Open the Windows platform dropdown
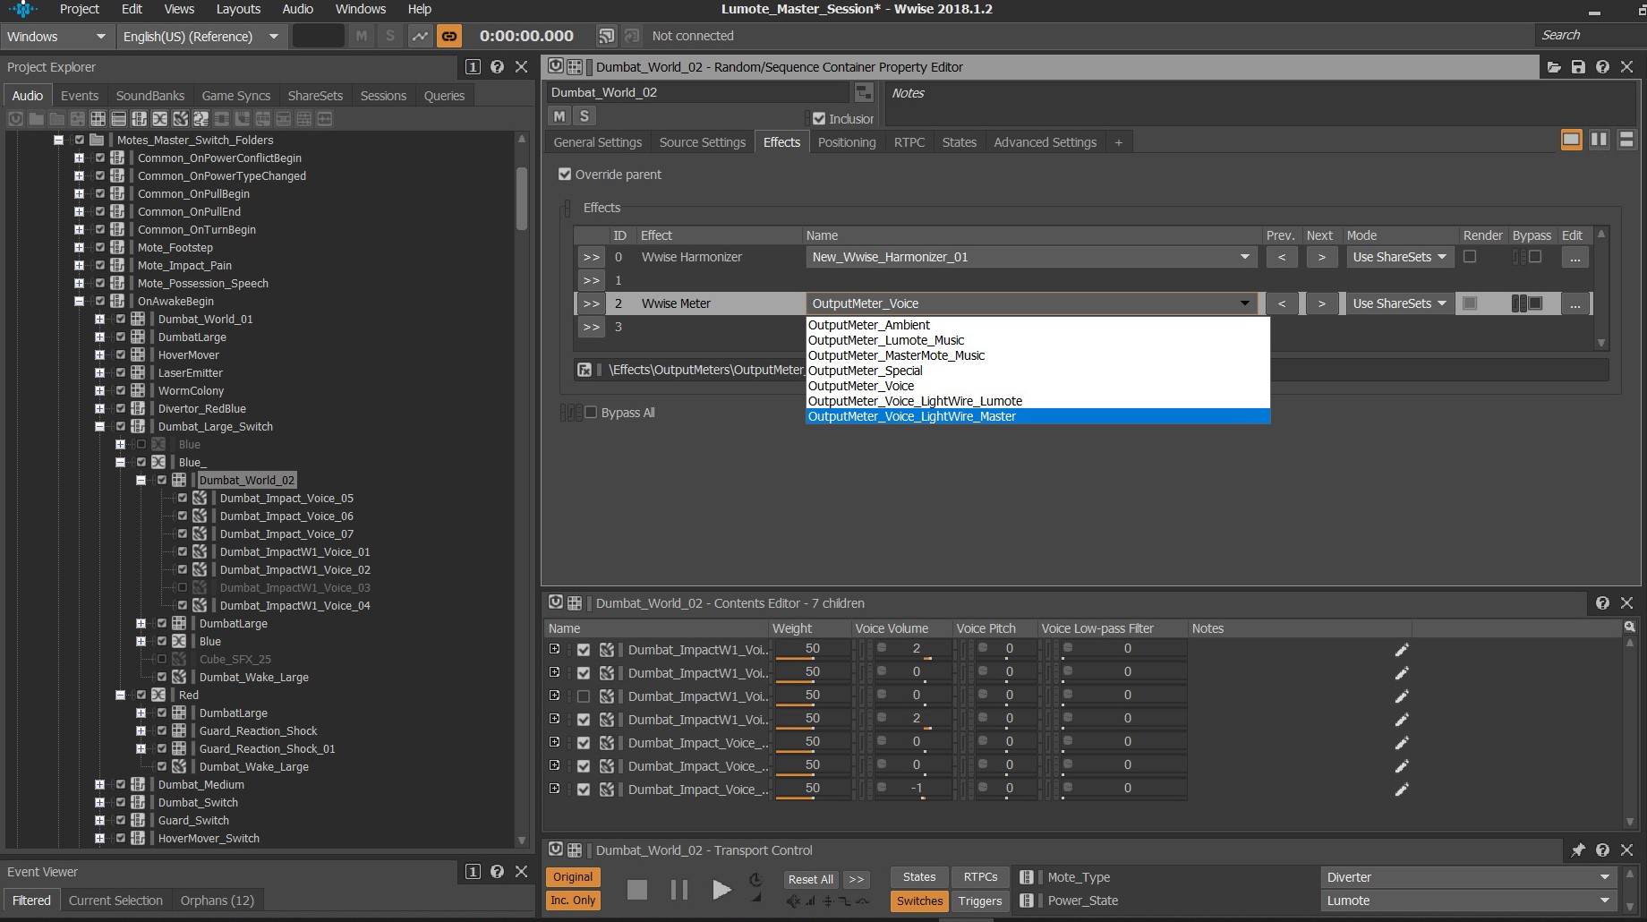Screen dimensions: 1647x922 coord(55,37)
